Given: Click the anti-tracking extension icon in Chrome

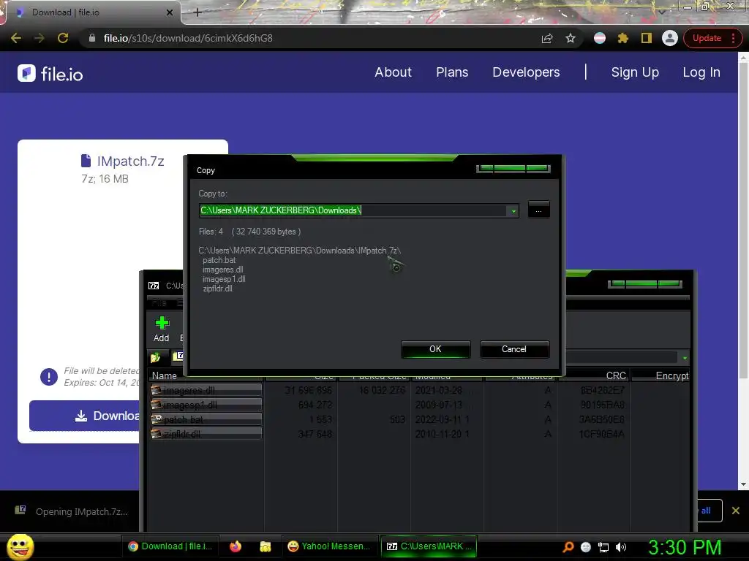Looking at the screenshot, I should (600, 38).
